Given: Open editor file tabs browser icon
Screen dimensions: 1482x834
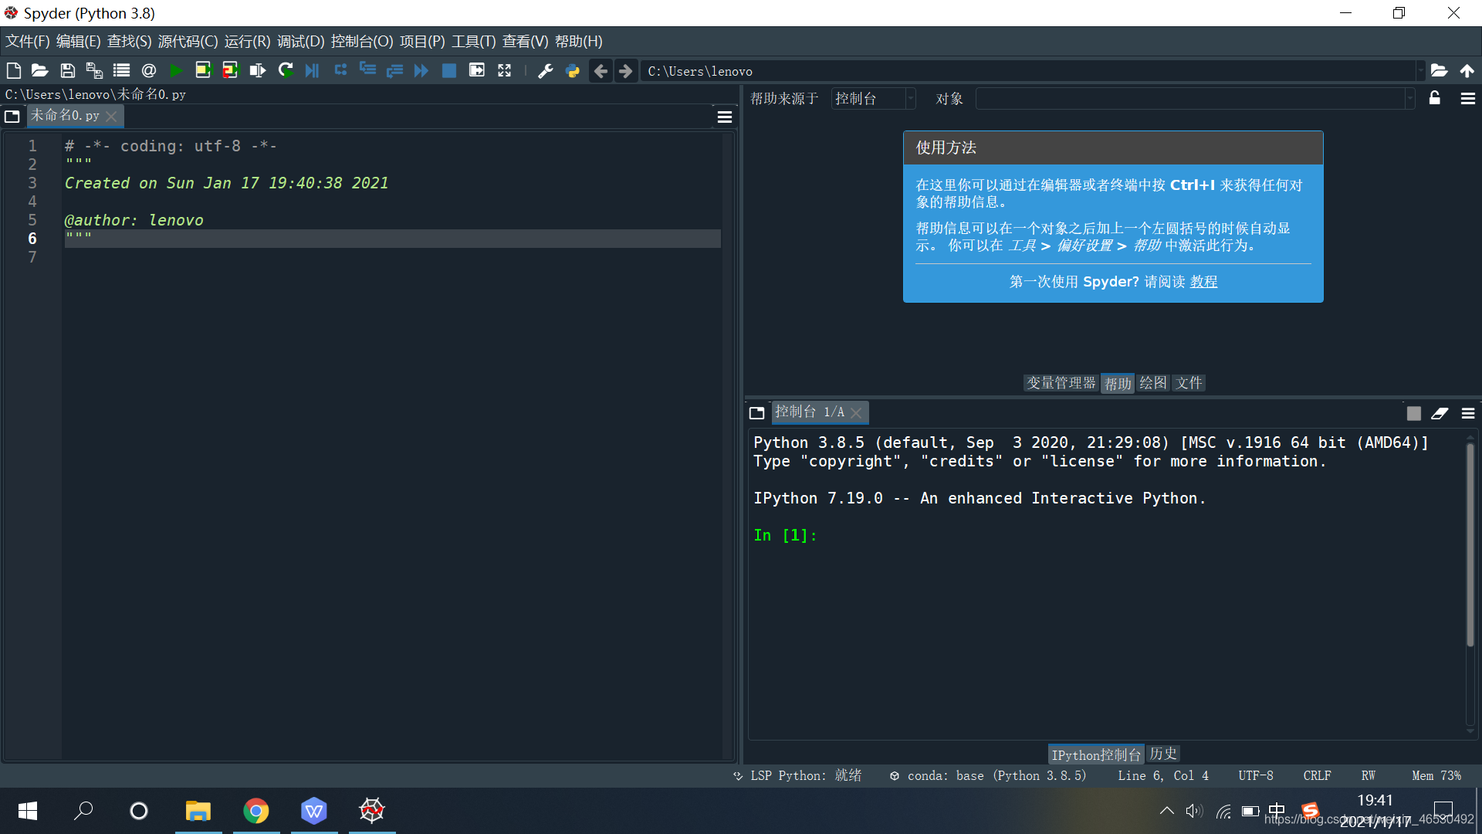Looking at the screenshot, I should tap(12, 117).
